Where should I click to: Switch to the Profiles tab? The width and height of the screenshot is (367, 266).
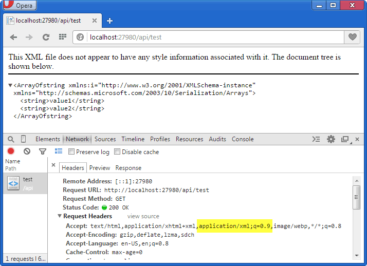click(160, 139)
